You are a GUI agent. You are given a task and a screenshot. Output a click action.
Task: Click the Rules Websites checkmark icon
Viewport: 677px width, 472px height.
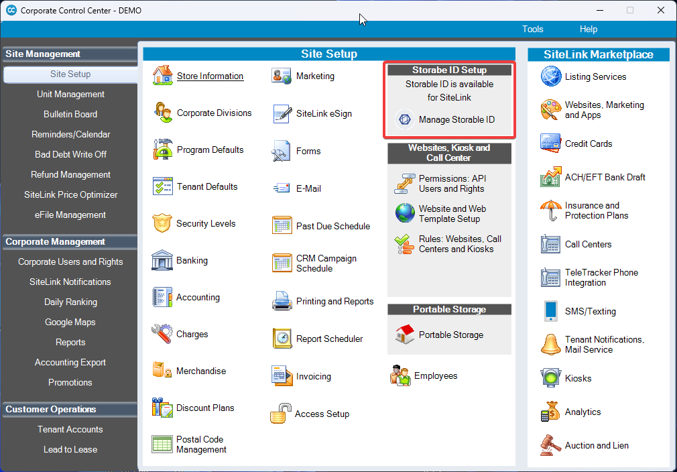point(405,244)
